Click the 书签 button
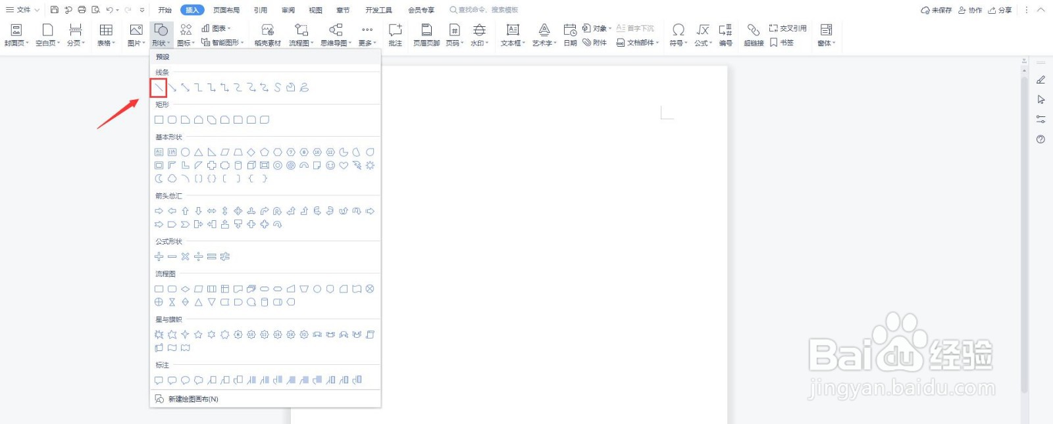The width and height of the screenshot is (1053, 424). point(782,42)
